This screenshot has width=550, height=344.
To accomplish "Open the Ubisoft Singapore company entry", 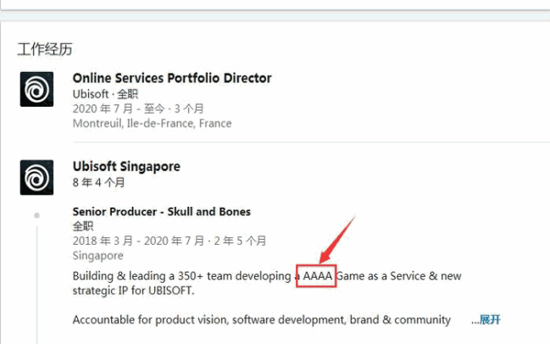I will pyautogui.click(x=126, y=166).
